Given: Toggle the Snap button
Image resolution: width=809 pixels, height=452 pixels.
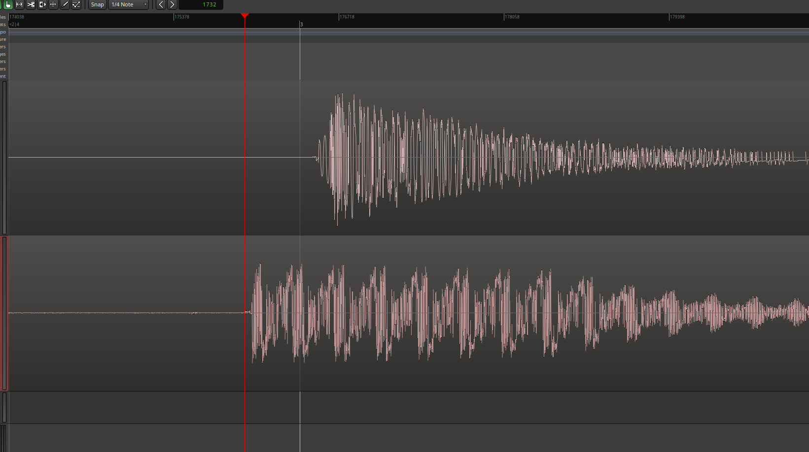Looking at the screenshot, I should pos(97,4).
